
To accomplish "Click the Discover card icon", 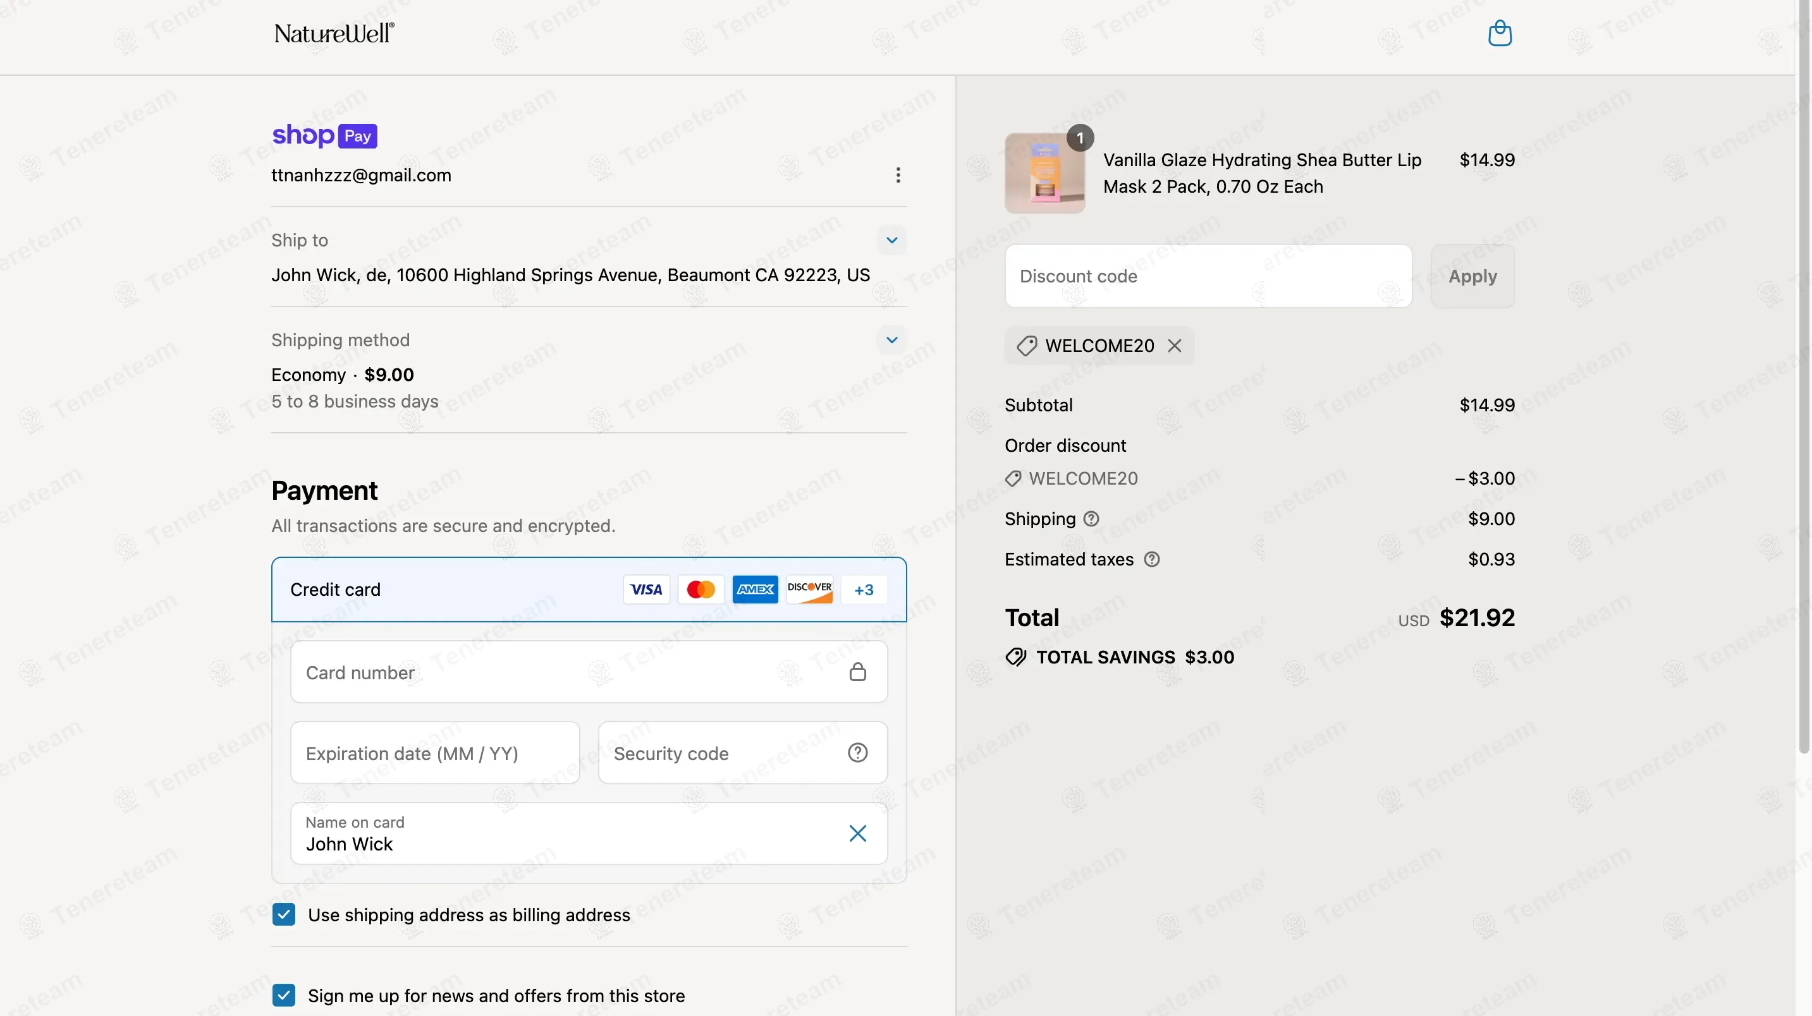I will point(809,590).
